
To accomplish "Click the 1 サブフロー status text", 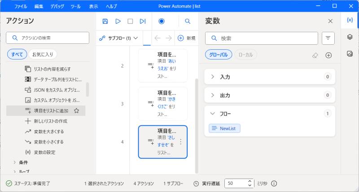I will [173, 183].
